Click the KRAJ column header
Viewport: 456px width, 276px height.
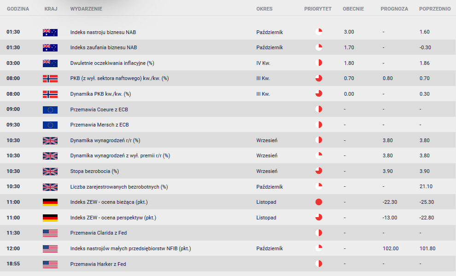point(51,9)
